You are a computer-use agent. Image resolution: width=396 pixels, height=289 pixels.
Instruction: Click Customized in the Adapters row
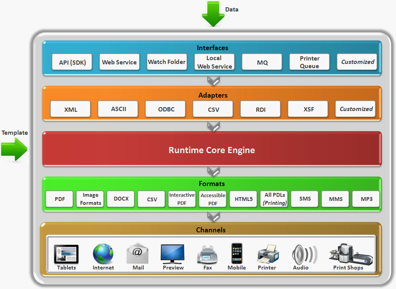[x=356, y=109]
